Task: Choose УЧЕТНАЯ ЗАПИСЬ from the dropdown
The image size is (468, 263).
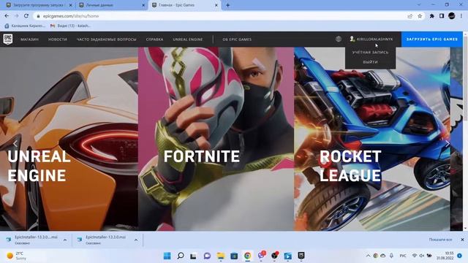Action: pyautogui.click(x=371, y=52)
